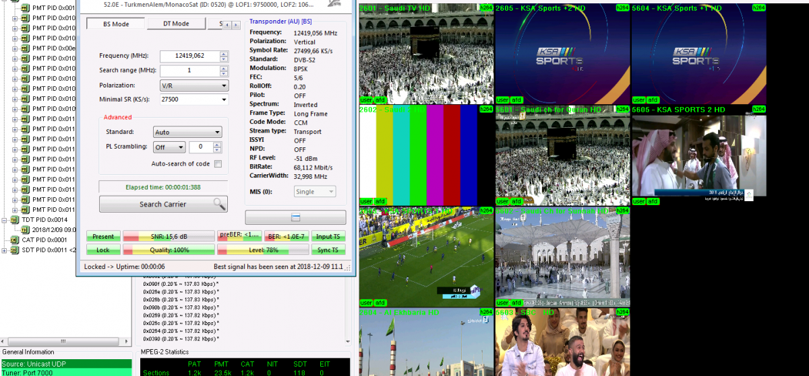Image resolution: width=809 pixels, height=376 pixels.
Task: Click the Search Carrier button
Action: click(x=163, y=204)
